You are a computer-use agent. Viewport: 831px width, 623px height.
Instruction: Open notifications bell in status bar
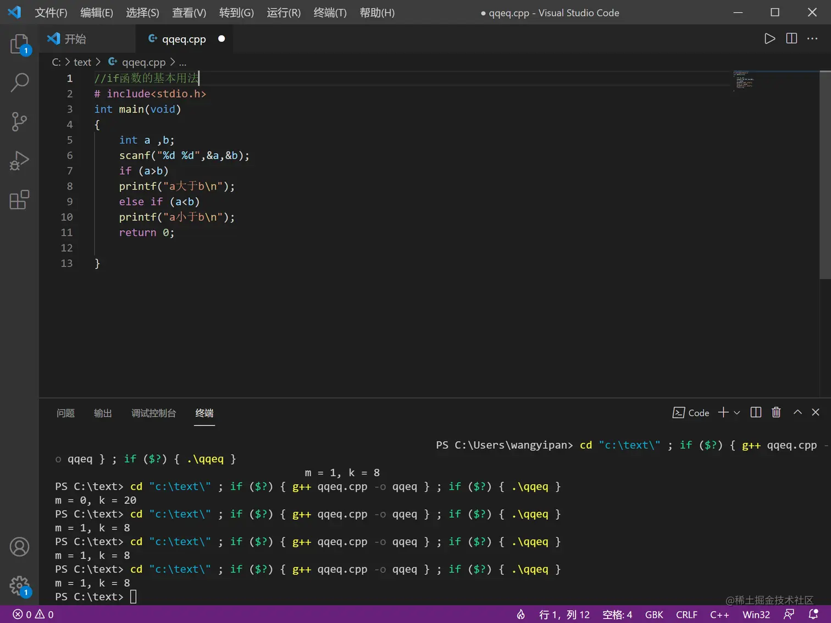813,614
